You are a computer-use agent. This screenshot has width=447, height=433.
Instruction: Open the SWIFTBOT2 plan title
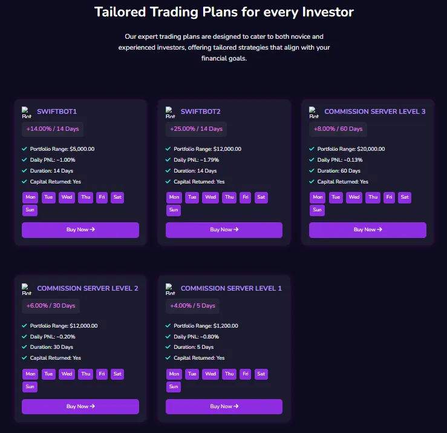point(200,111)
